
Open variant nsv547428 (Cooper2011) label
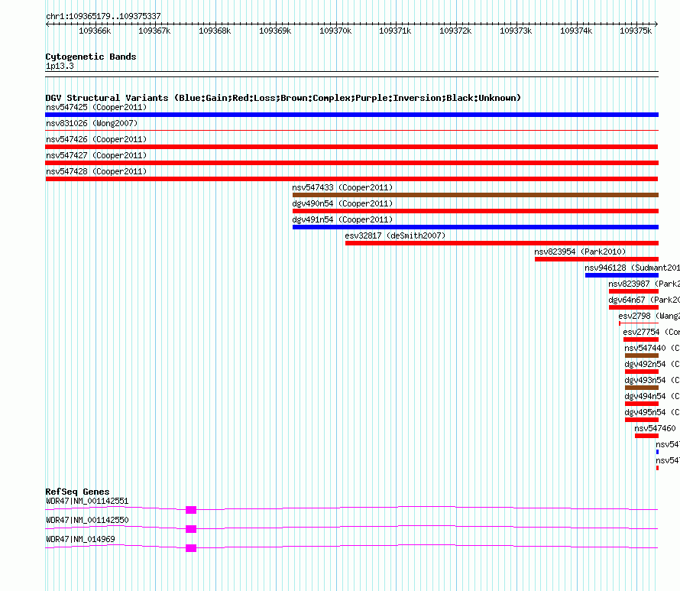pyautogui.click(x=96, y=171)
